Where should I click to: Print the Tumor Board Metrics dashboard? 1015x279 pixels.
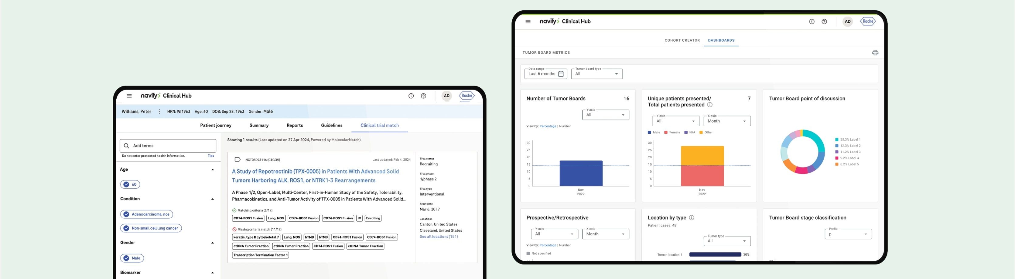click(x=875, y=53)
